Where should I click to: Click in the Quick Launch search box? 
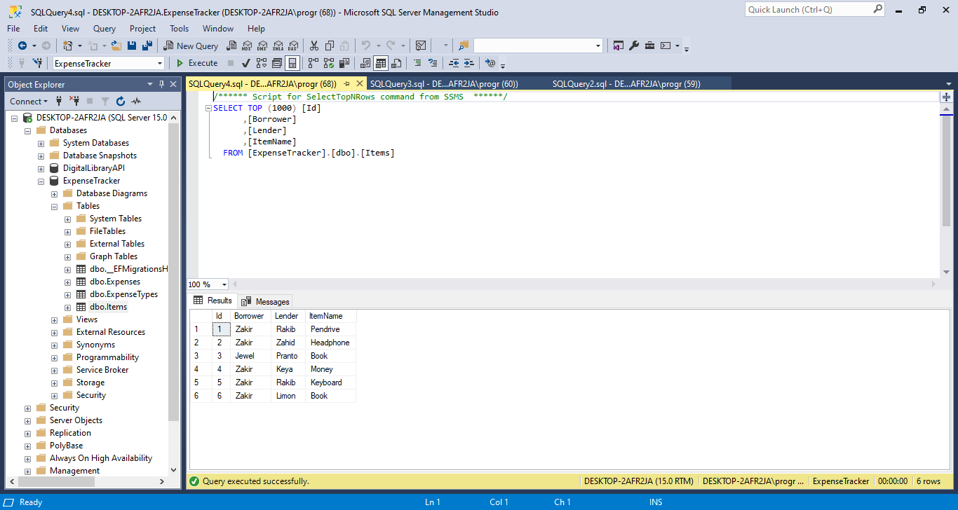coord(808,10)
